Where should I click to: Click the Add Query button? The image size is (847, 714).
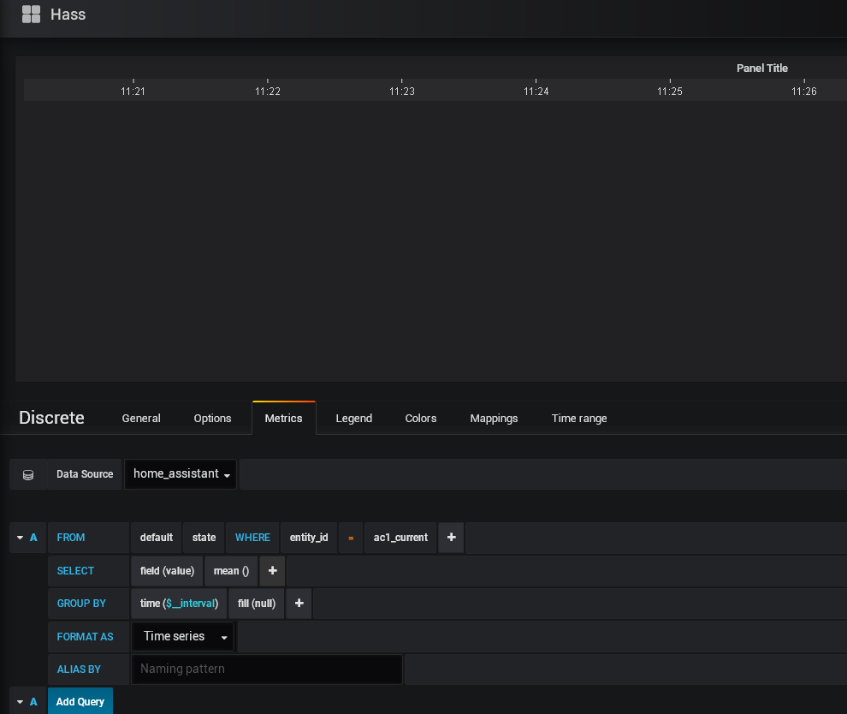pyautogui.click(x=80, y=701)
